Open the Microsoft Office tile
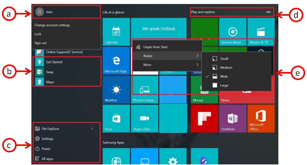Viewport: 307px width, 165px height. 261,119
